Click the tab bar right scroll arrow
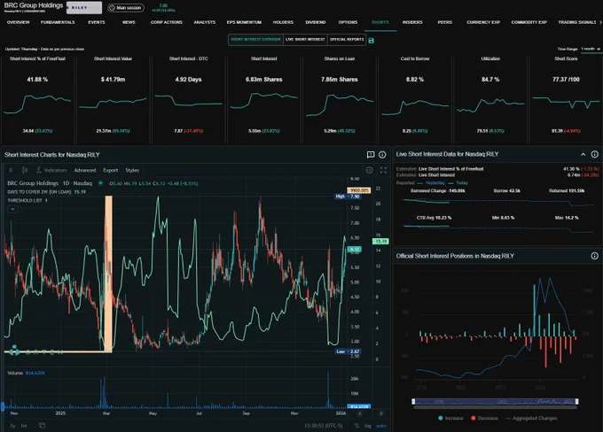The height and width of the screenshot is (432, 603). tap(600, 22)
